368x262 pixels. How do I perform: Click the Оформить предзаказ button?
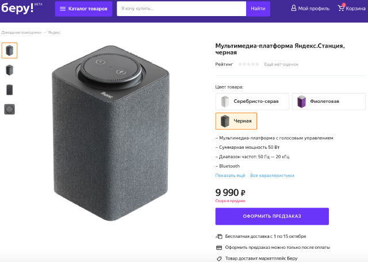tap(272, 216)
